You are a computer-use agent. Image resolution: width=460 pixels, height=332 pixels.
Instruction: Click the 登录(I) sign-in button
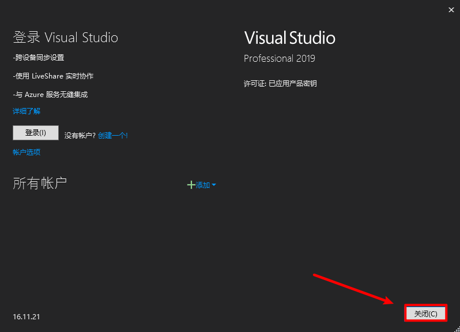coord(36,133)
